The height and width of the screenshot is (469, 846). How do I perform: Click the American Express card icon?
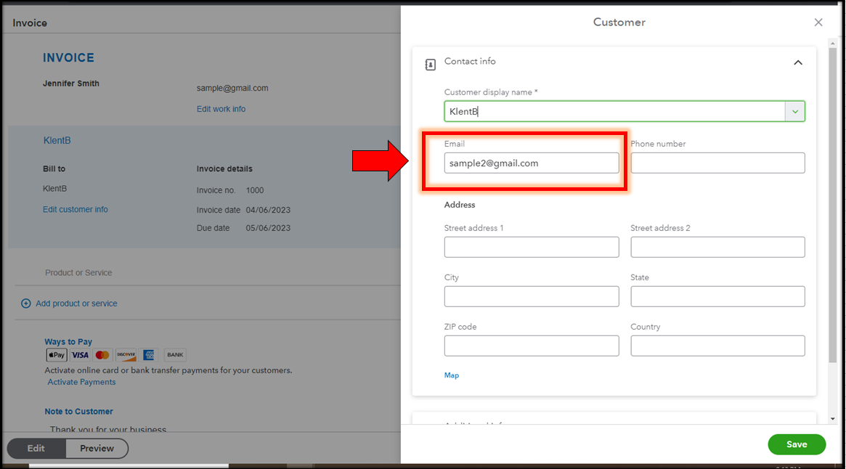(x=149, y=355)
